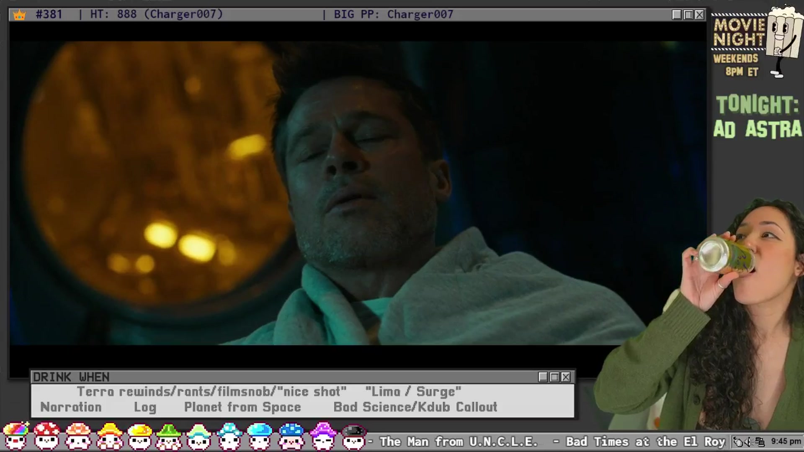The height and width of the screenshot is (452, 804).
Task: Click the green pointed-cap mushroom icon
Action: 169,436
